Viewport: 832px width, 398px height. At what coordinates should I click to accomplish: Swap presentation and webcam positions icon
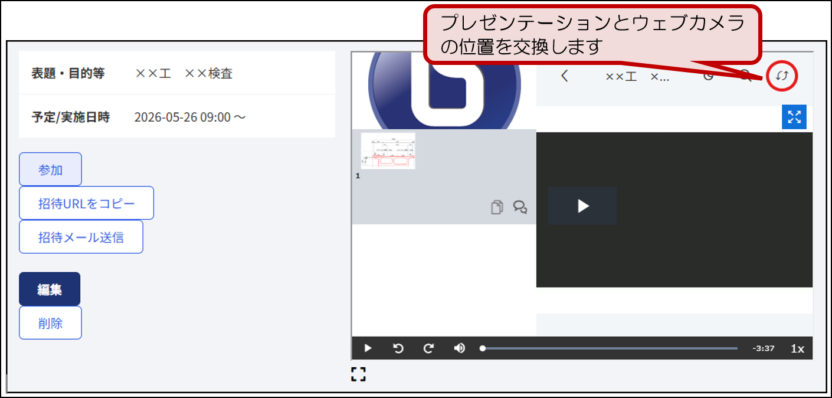[x=782, y=76]
